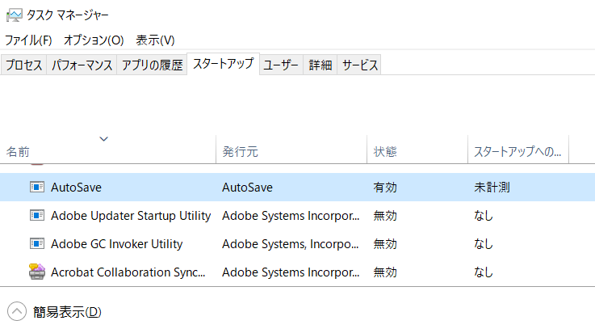Screen dimensions: 595x329
Task: Collapse to simple view with the 簡易表示 arrow icon
Action: [x=17, y=311]
